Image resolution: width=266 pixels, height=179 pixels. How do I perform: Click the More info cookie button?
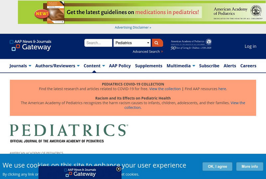(250, 166)
